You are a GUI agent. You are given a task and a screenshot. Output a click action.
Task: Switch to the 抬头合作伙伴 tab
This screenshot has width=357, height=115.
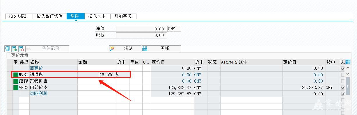49,16
